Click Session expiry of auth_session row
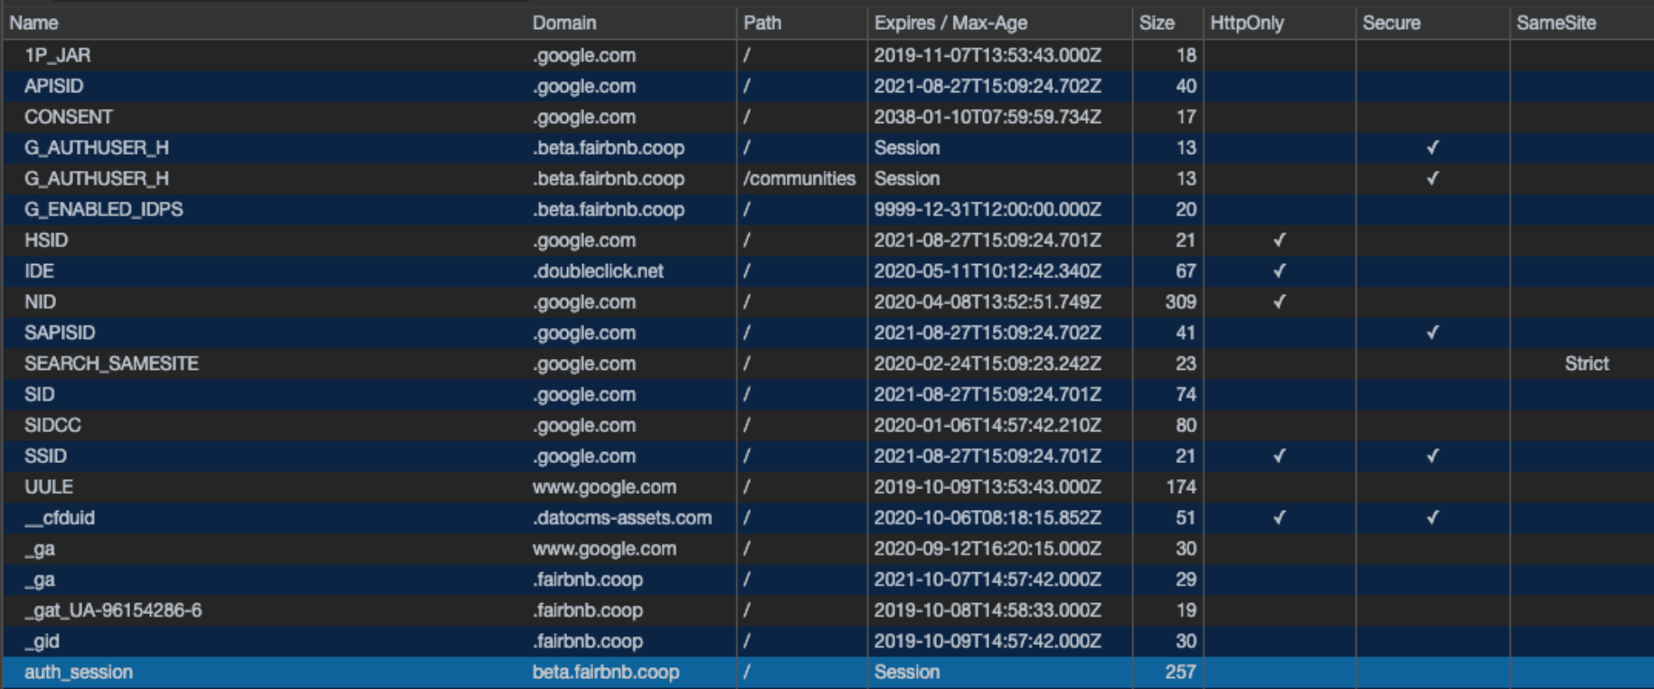Screen dimensions: 1654x689 click(907, 672)
